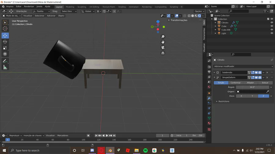Click the Ângulo 14.3° value slider

pyautogui.click(x=252, y=87)
